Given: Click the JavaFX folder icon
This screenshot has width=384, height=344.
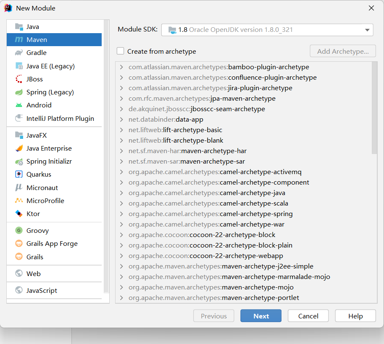Looking at the screenshot, I should pyautogui.click(x=19, y=135).
